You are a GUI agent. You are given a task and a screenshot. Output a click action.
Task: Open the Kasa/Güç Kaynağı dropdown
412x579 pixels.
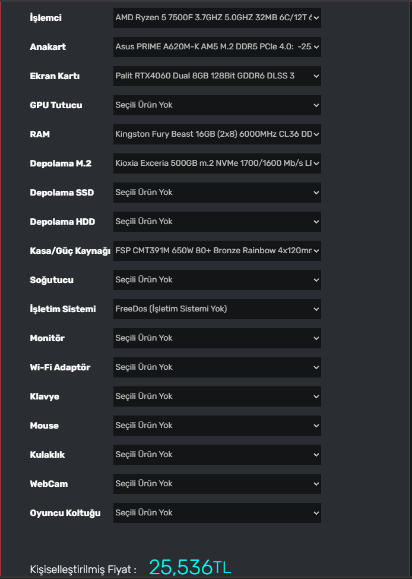pos(217,251)
